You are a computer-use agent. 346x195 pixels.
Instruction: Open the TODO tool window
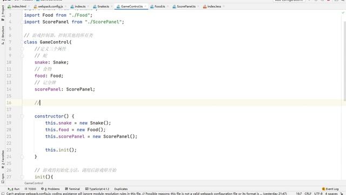(30, 189)
